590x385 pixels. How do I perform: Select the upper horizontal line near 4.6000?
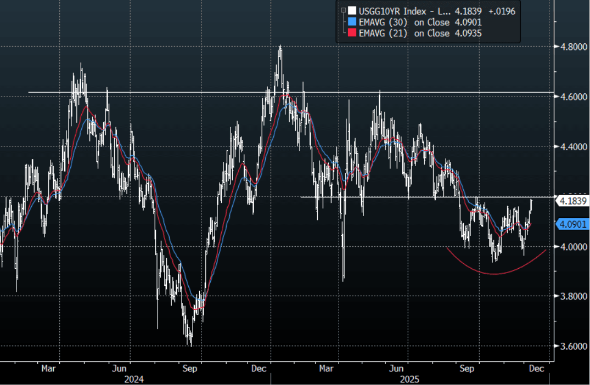click(165, 92)
